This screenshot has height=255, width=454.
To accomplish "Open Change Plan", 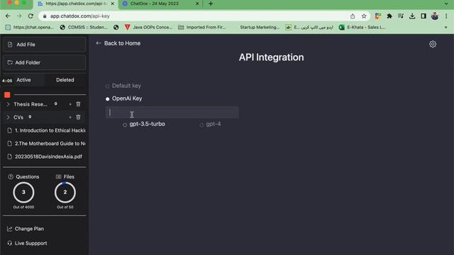I will click(x=26, y=229).
